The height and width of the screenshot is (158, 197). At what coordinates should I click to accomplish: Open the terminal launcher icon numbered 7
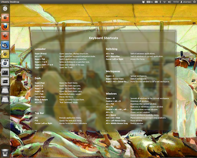pyautogui.click(x=5, y=72)
